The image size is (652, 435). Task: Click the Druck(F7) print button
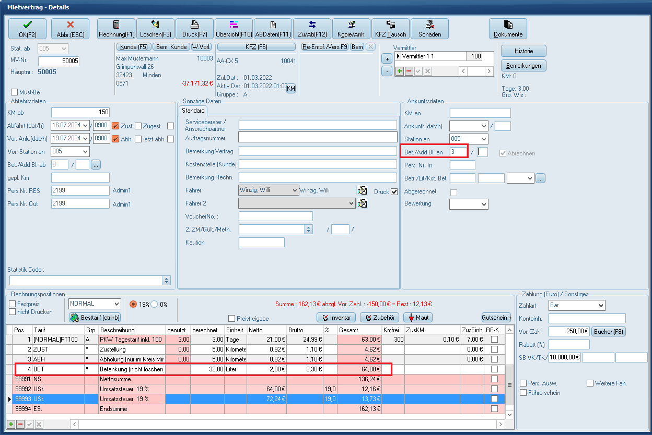tap(194, 29)
